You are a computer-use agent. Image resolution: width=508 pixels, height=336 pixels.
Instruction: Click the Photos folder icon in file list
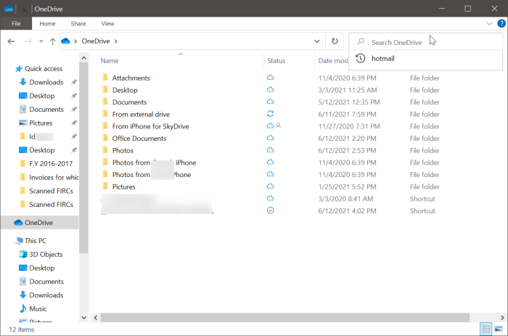(105, 150)
